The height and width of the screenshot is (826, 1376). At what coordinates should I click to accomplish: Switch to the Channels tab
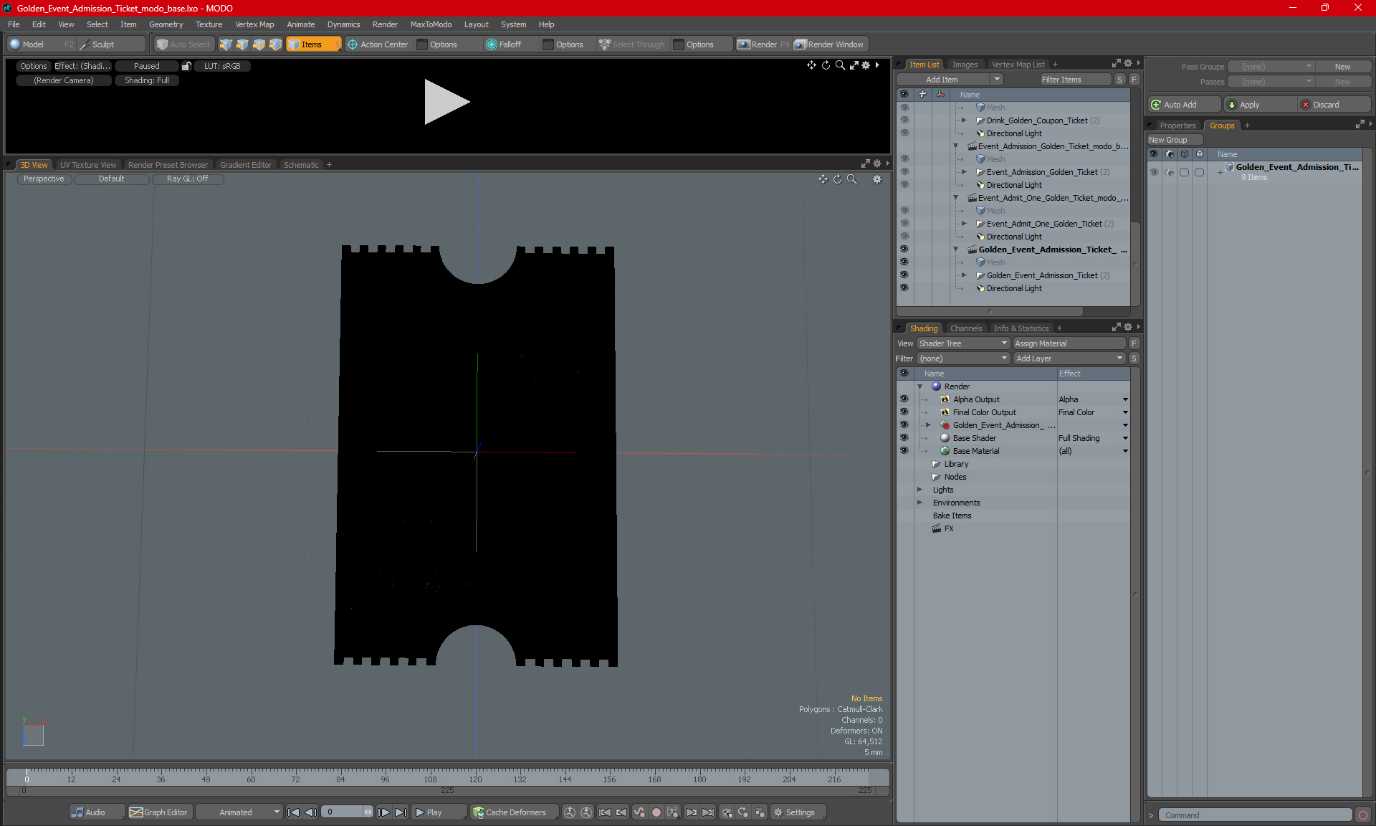tap(965, 328)
